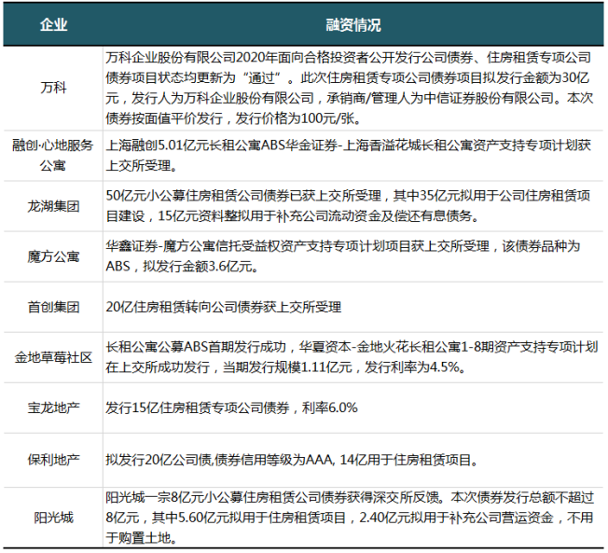Click the line 上交所受理 in the 融创 row

142,166
